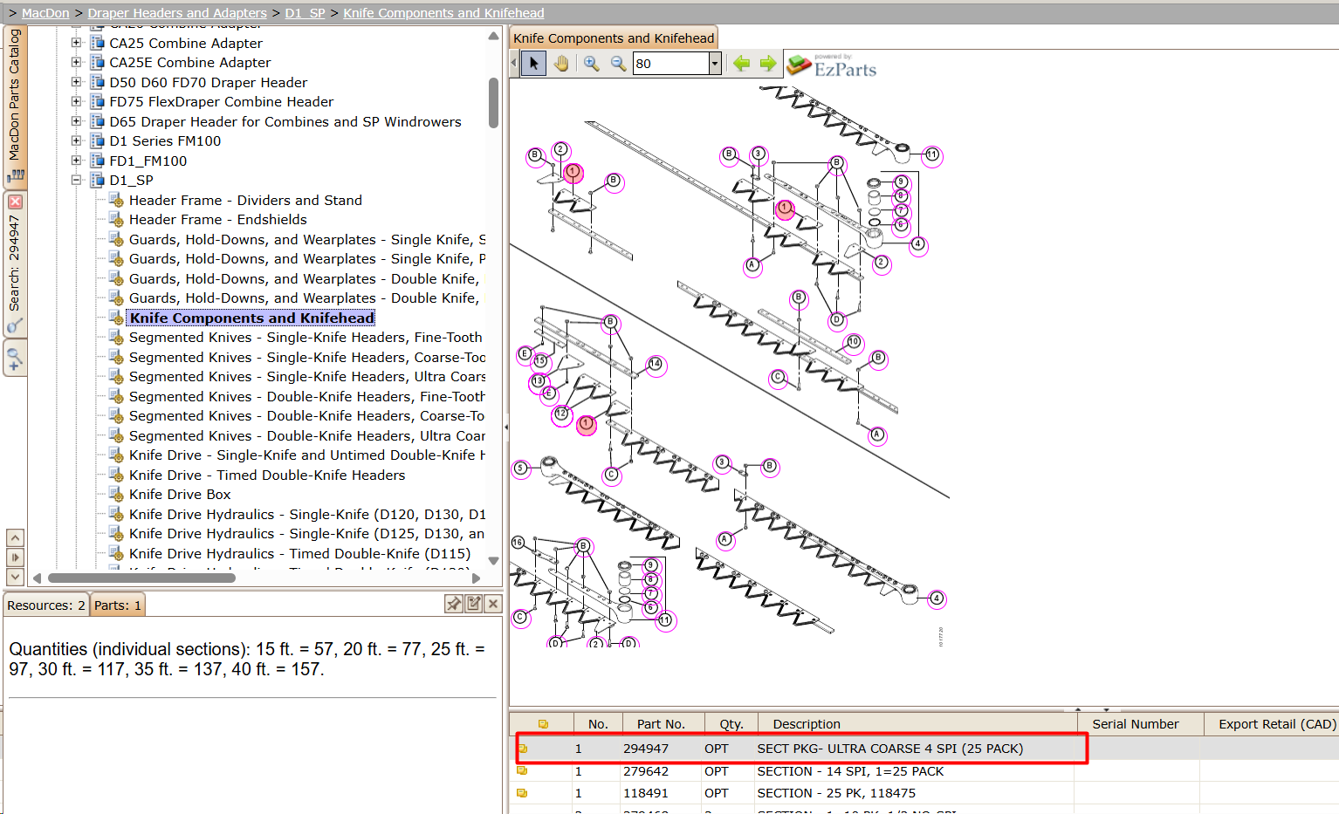Pin the resources panel
1339x814 pixels.
(454, 604)
